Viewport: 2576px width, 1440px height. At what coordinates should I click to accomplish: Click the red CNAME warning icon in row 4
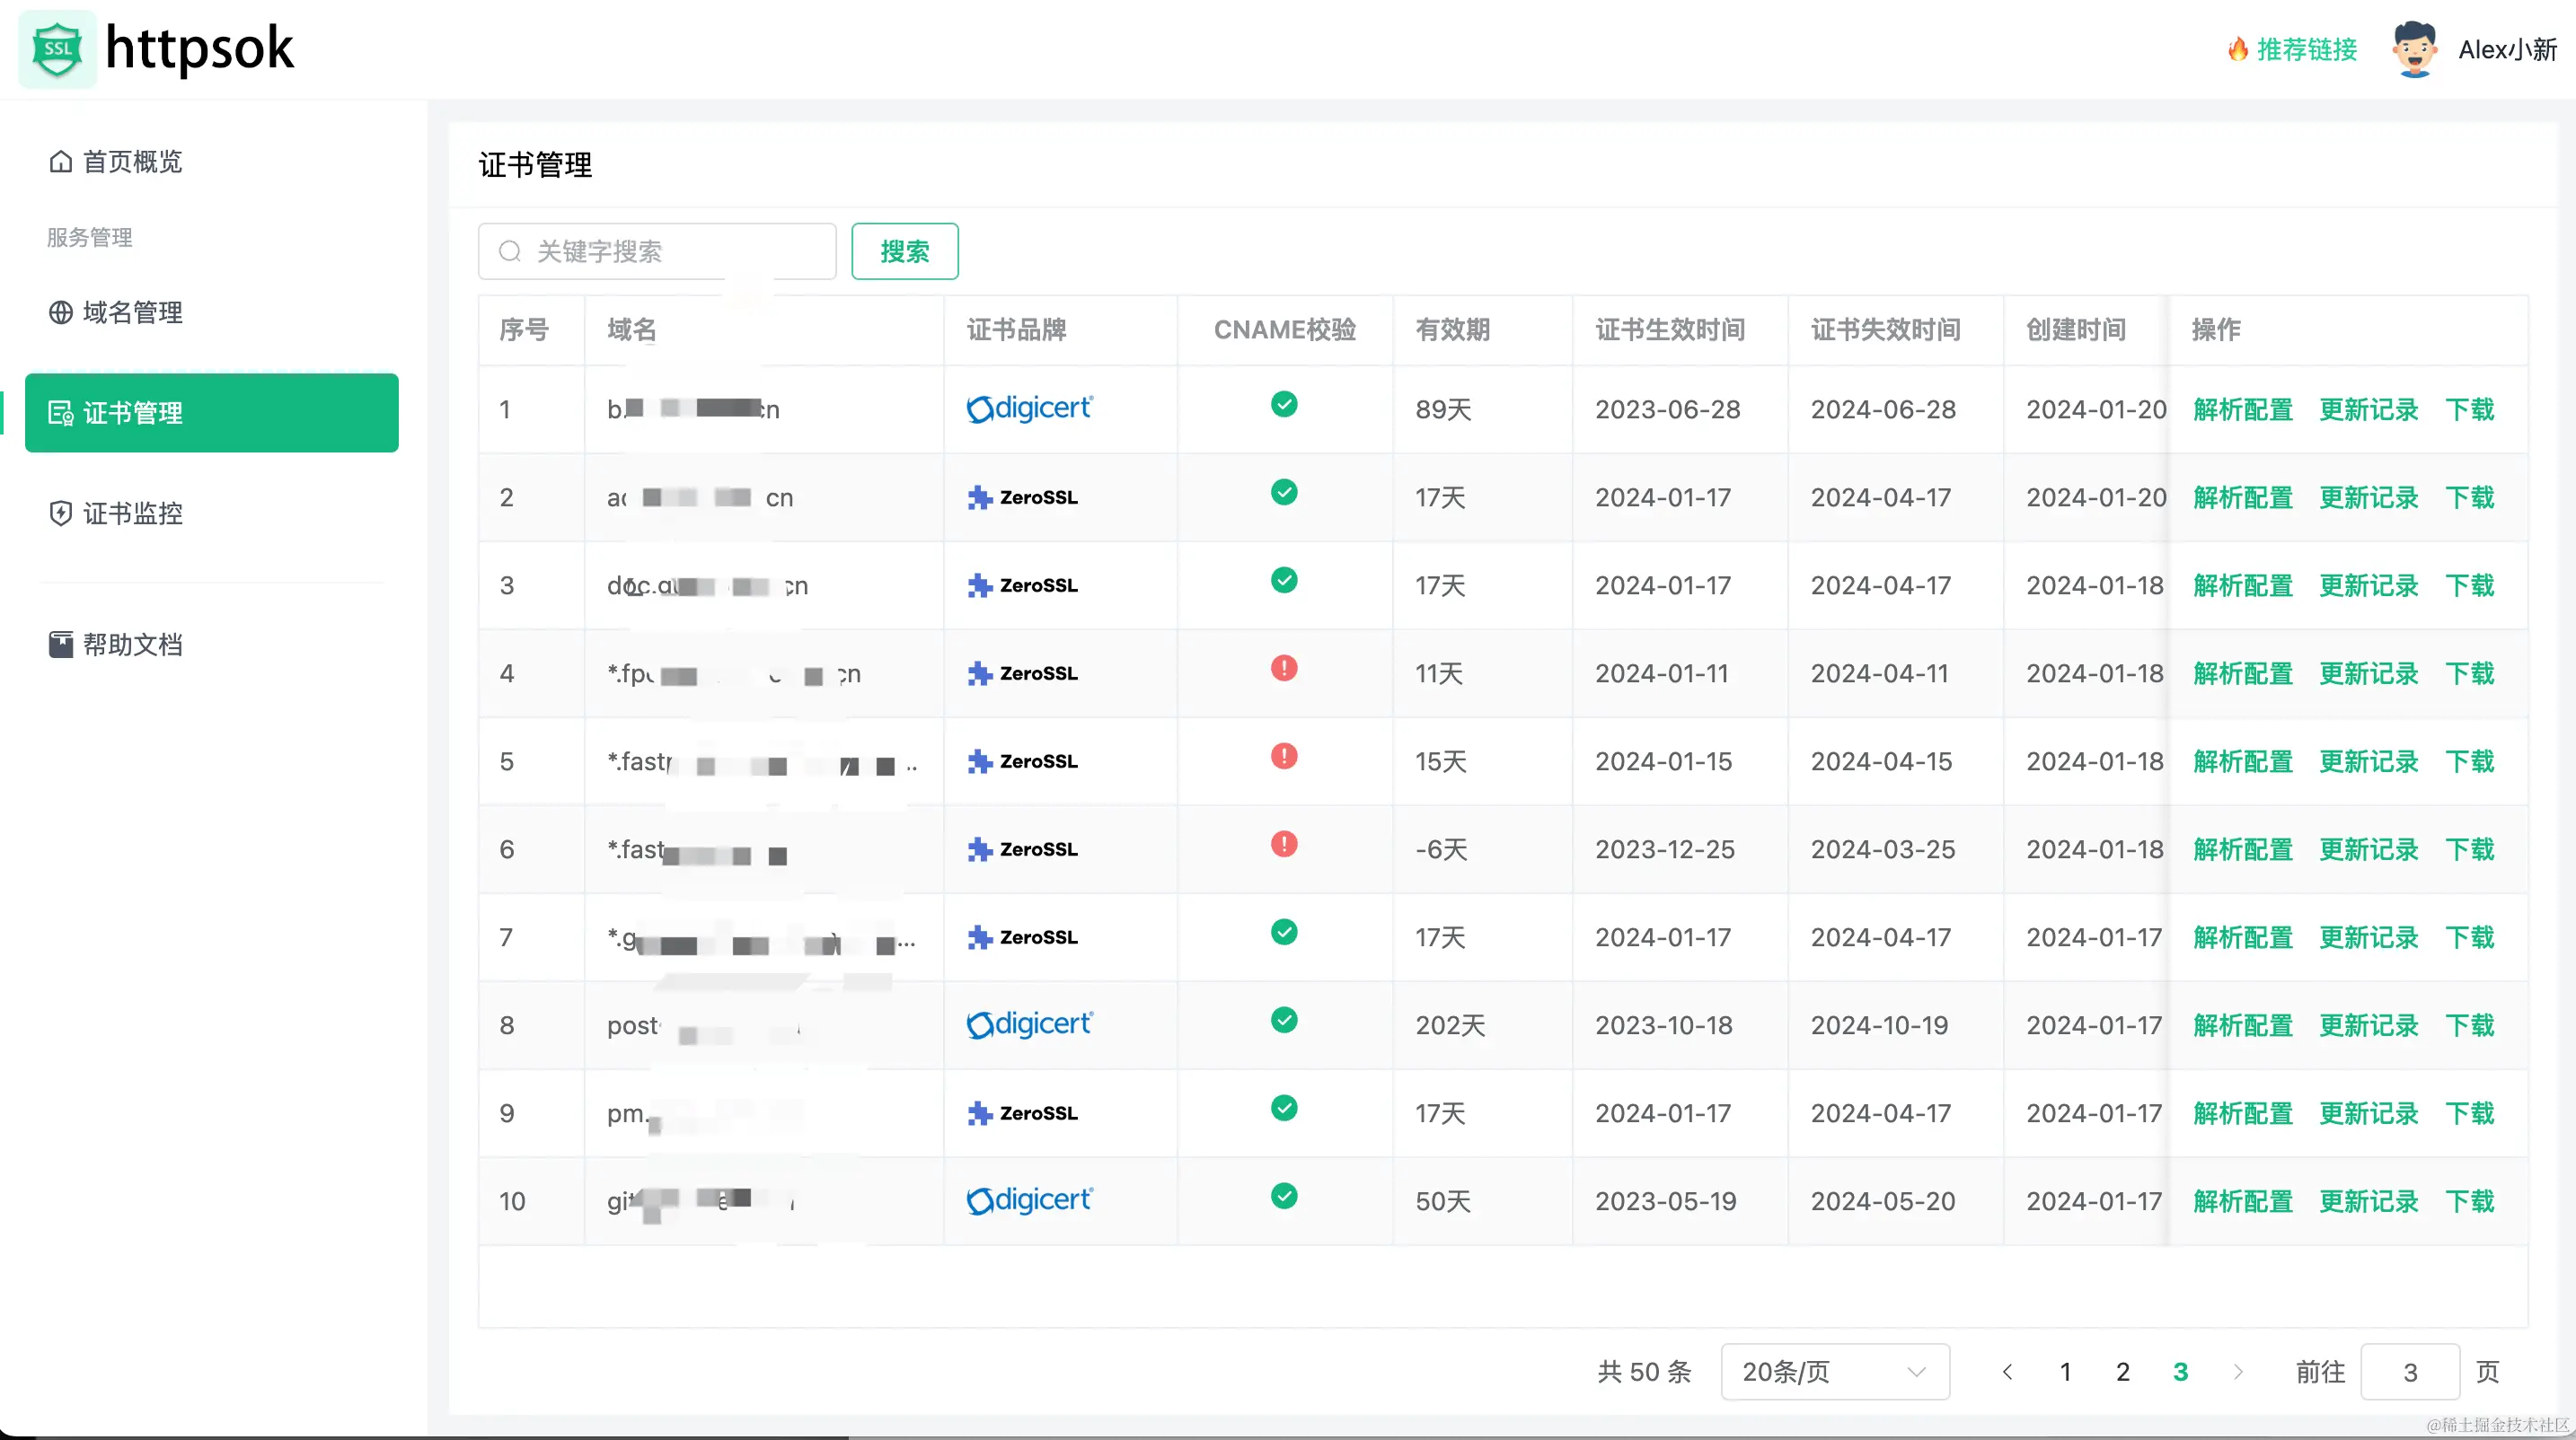(x=1284, y=668)
